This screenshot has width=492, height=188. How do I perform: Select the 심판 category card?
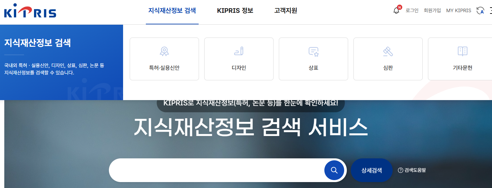click(388, 59)
